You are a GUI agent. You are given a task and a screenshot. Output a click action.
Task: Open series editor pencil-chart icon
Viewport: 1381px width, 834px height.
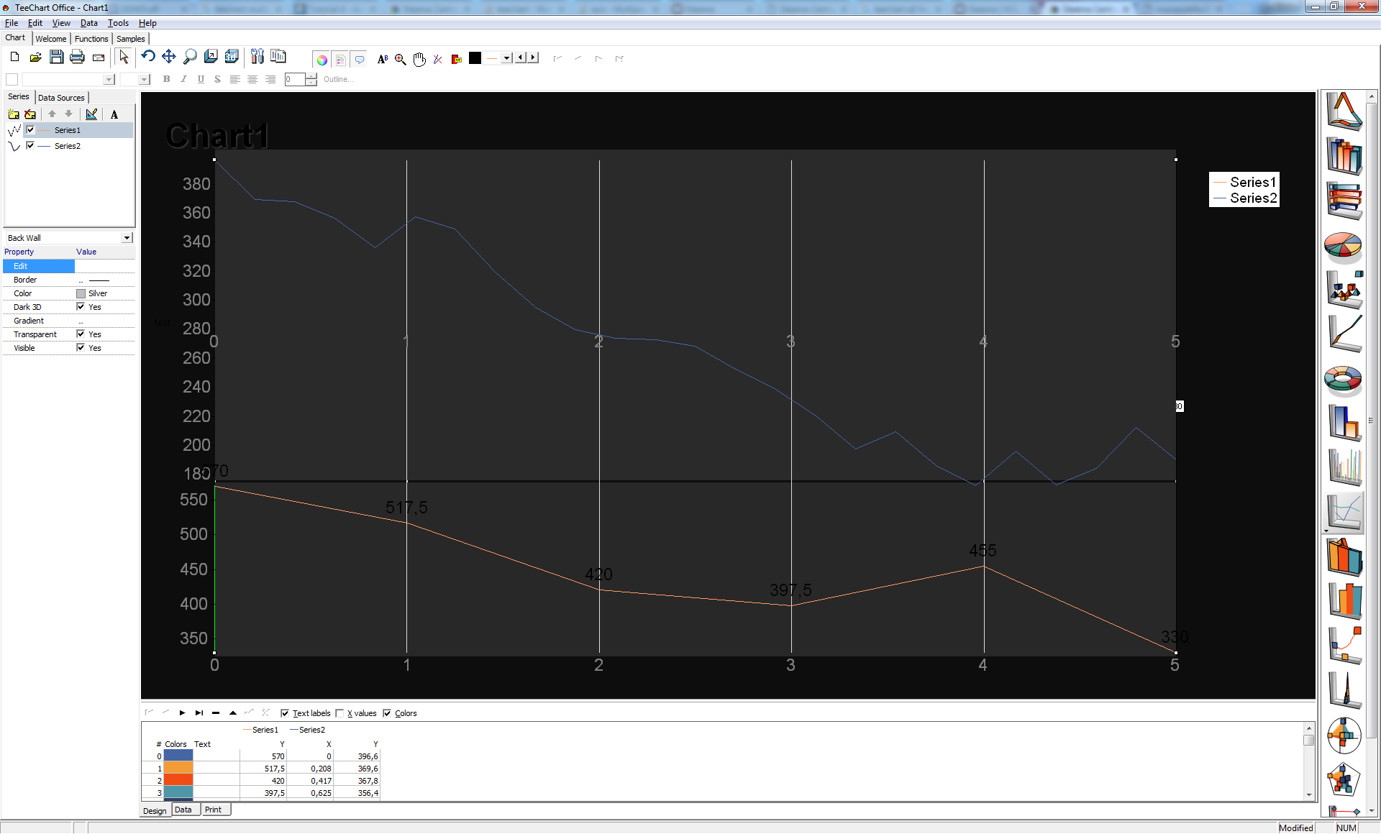pos(91,114)
